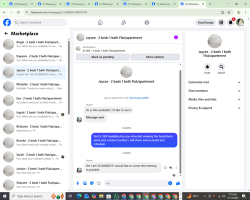Screen dimensions: 250x200
Task: Open Sharaim conversation in chat list
Action: (33, 185)
